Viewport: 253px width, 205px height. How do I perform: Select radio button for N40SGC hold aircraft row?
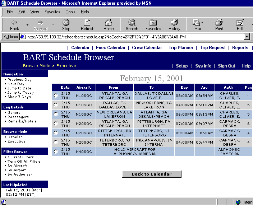pyautogui.click(x=55, y=152)
